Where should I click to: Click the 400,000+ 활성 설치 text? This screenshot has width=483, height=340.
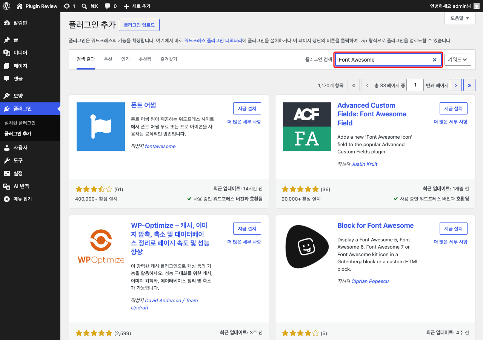pyautogui.click(x=96, y=199)
